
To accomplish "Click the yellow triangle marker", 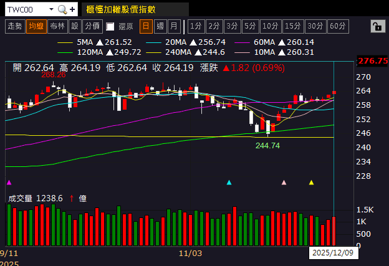I will [311, 183].
